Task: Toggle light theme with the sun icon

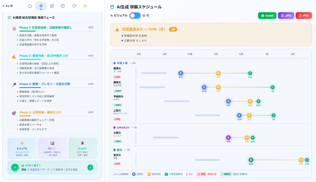Action: tap(85, 6)
